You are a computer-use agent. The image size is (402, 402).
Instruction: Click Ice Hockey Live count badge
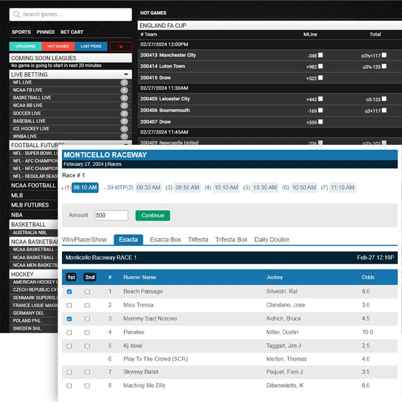pos(124,129)
